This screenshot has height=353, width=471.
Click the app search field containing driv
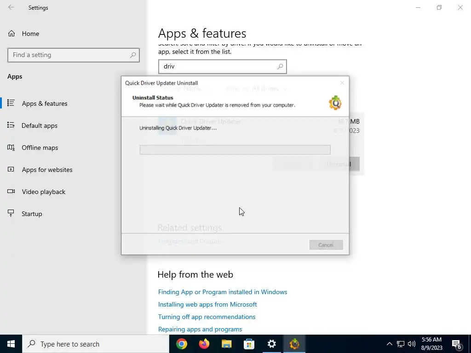[x=222, y=66]
